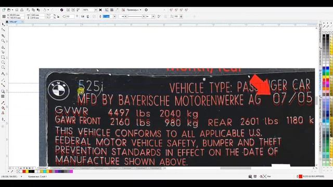Toggle rulers display in the toolbar
The height and width of the screenshot is (187, 333).
[107, 10]
